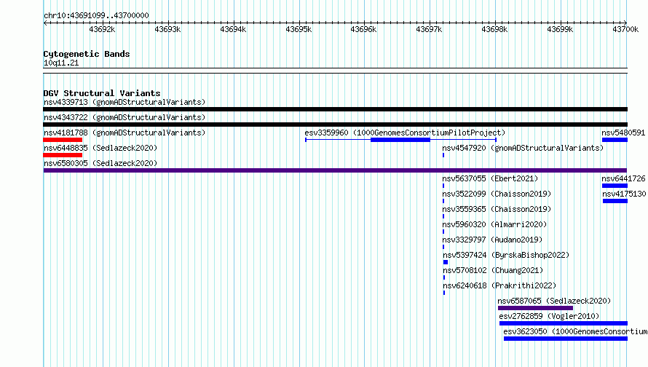The height and width of the screenshot is (367, 648).
Task: Click the nsv4339713 gnomAD variant label
Action: tap(125, 102)
